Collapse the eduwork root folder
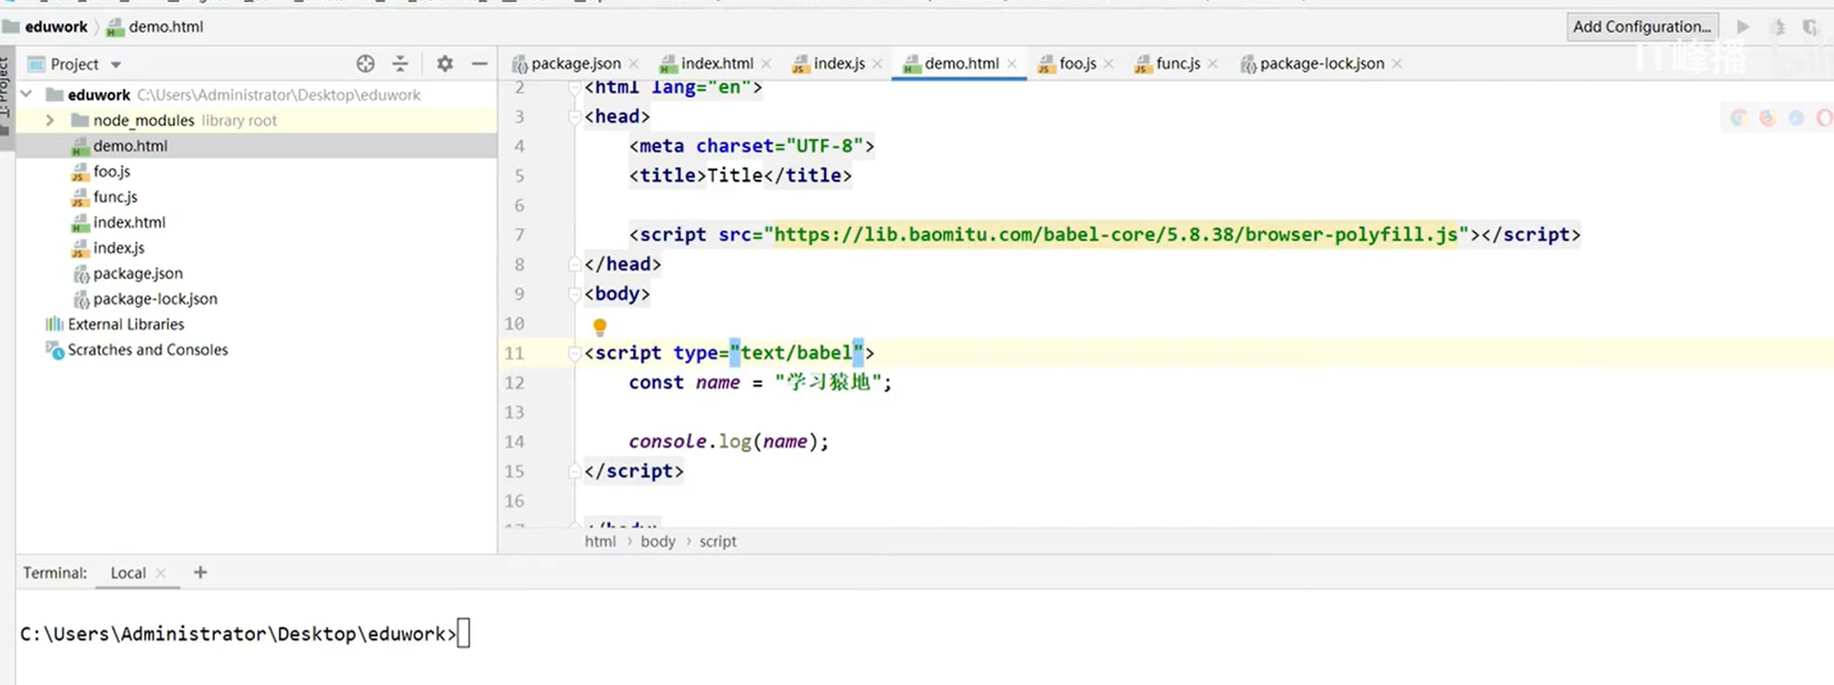The image size is (1834, 685). [x=27, y=95]
